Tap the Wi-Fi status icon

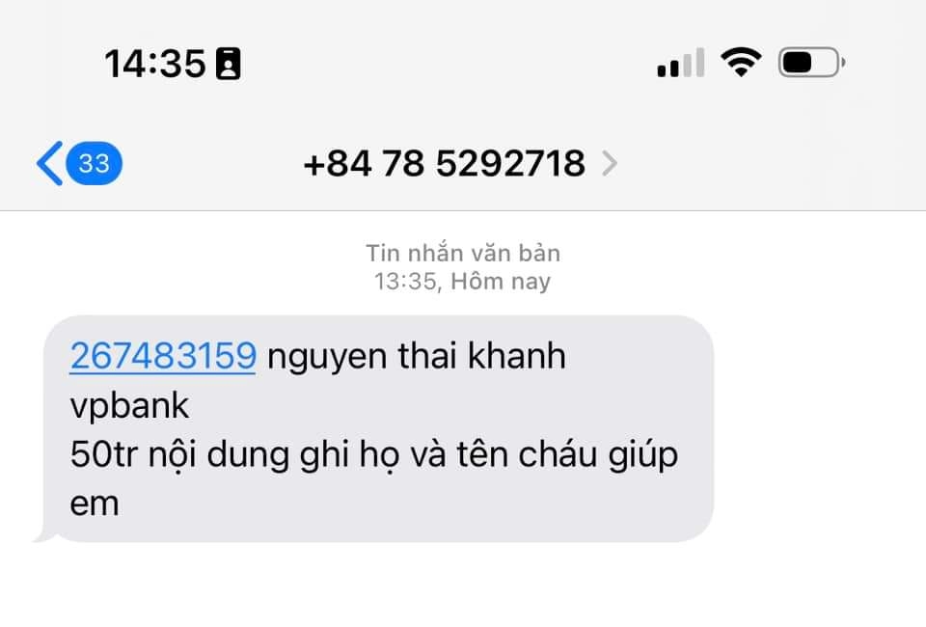741,62
